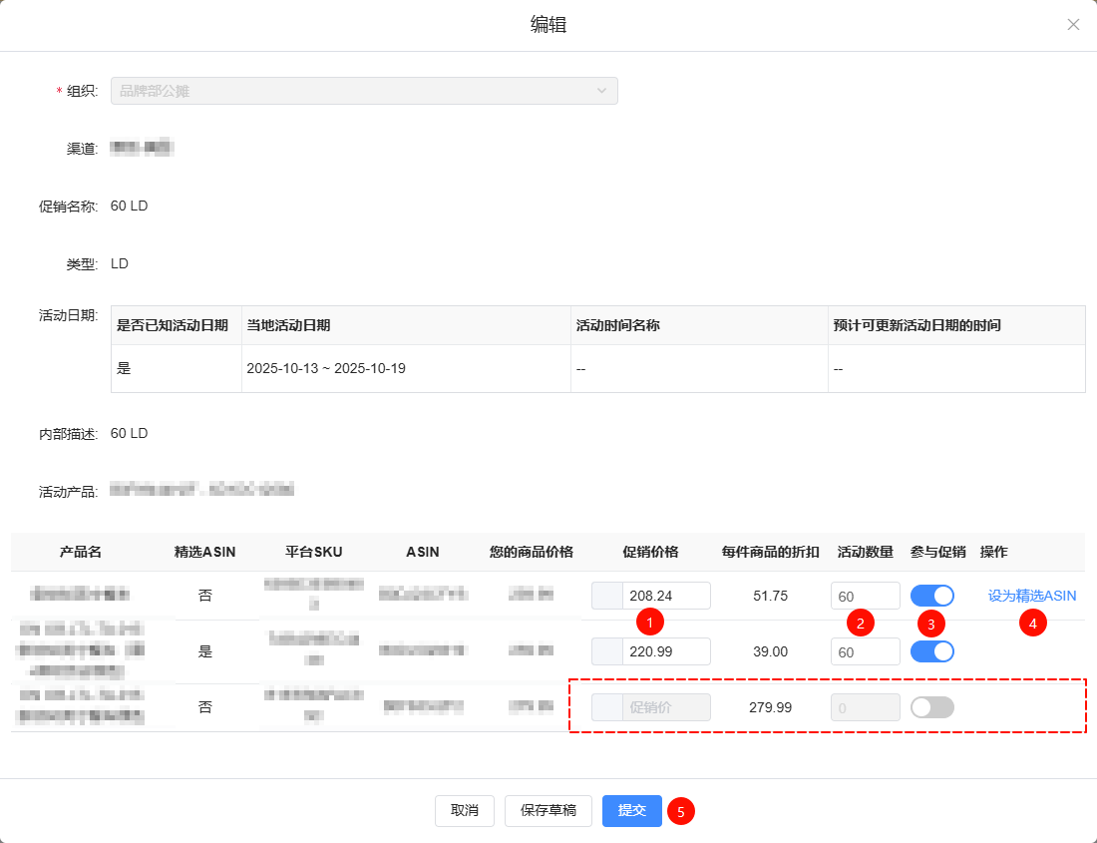This screenshot has height=843, width=1097.
Task: Toggle 参与促销 switch in the first product row
Action: [x=932, y=596]
